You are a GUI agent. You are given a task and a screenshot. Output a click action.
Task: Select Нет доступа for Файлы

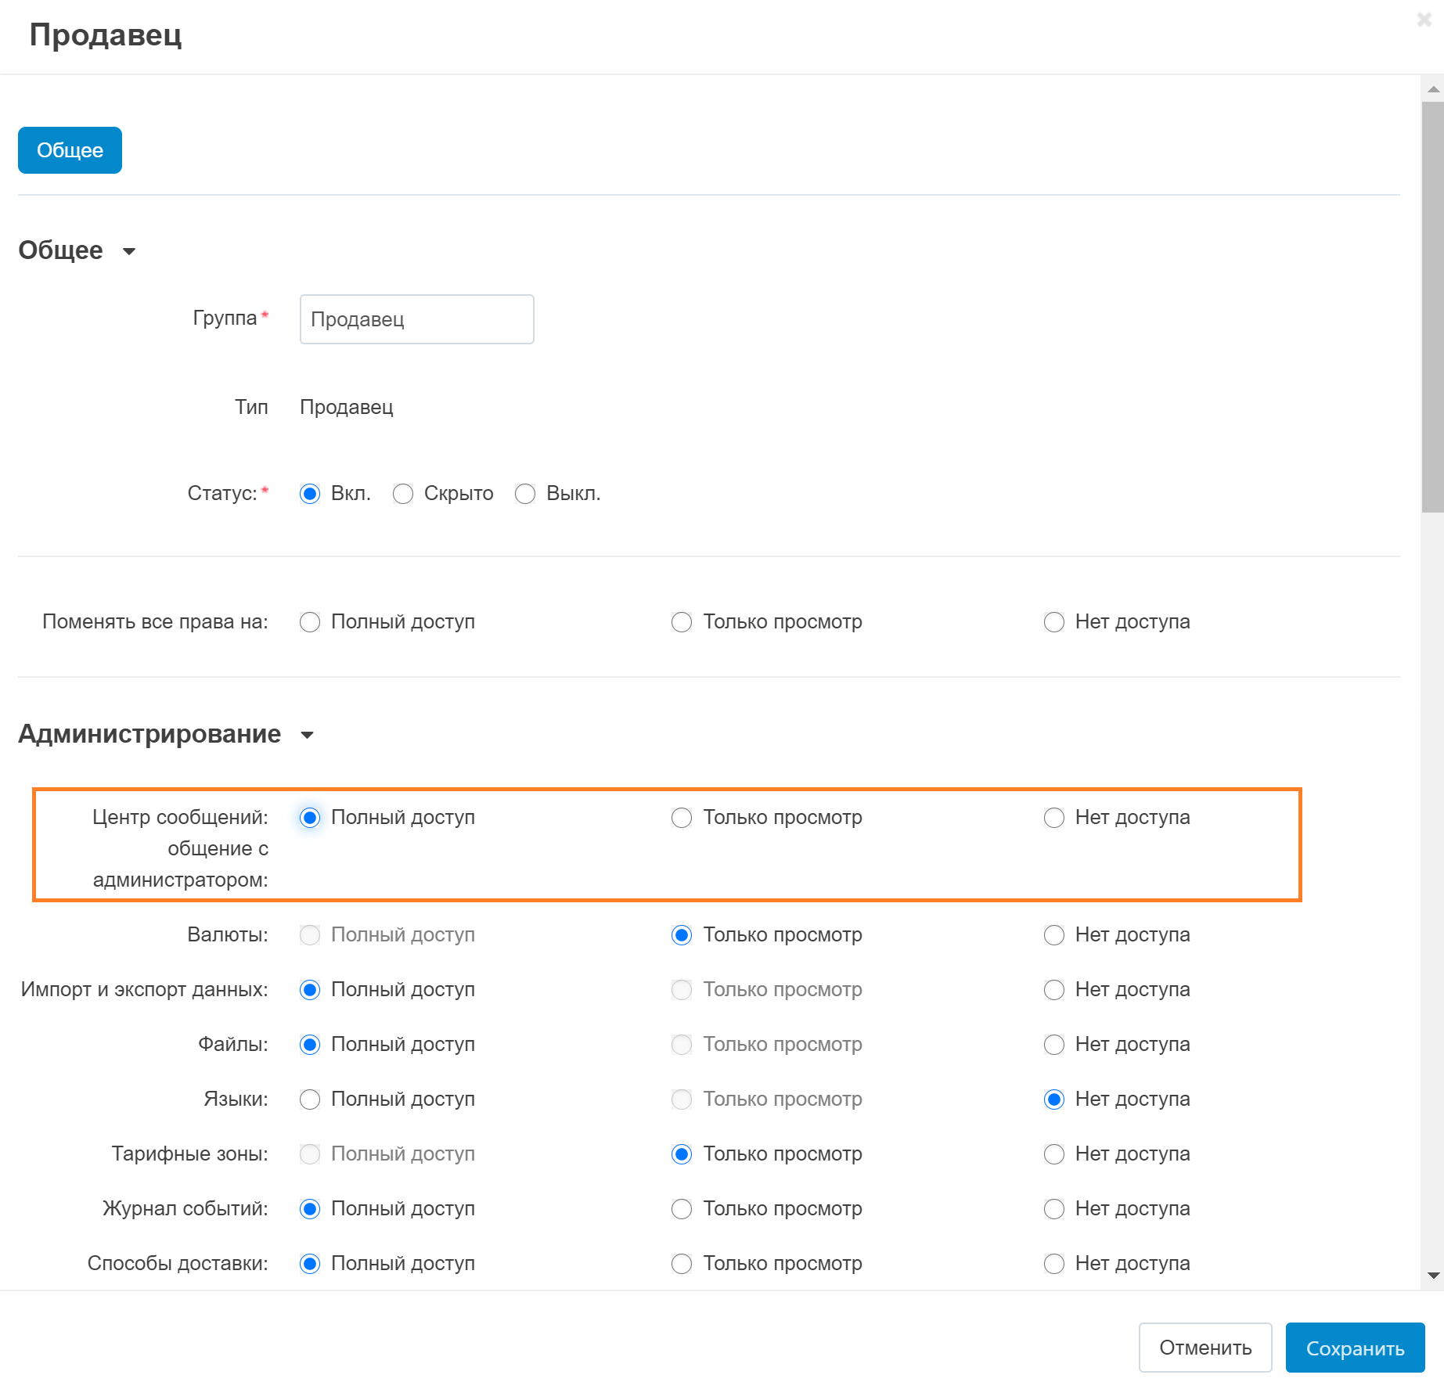(1054, 1045)
